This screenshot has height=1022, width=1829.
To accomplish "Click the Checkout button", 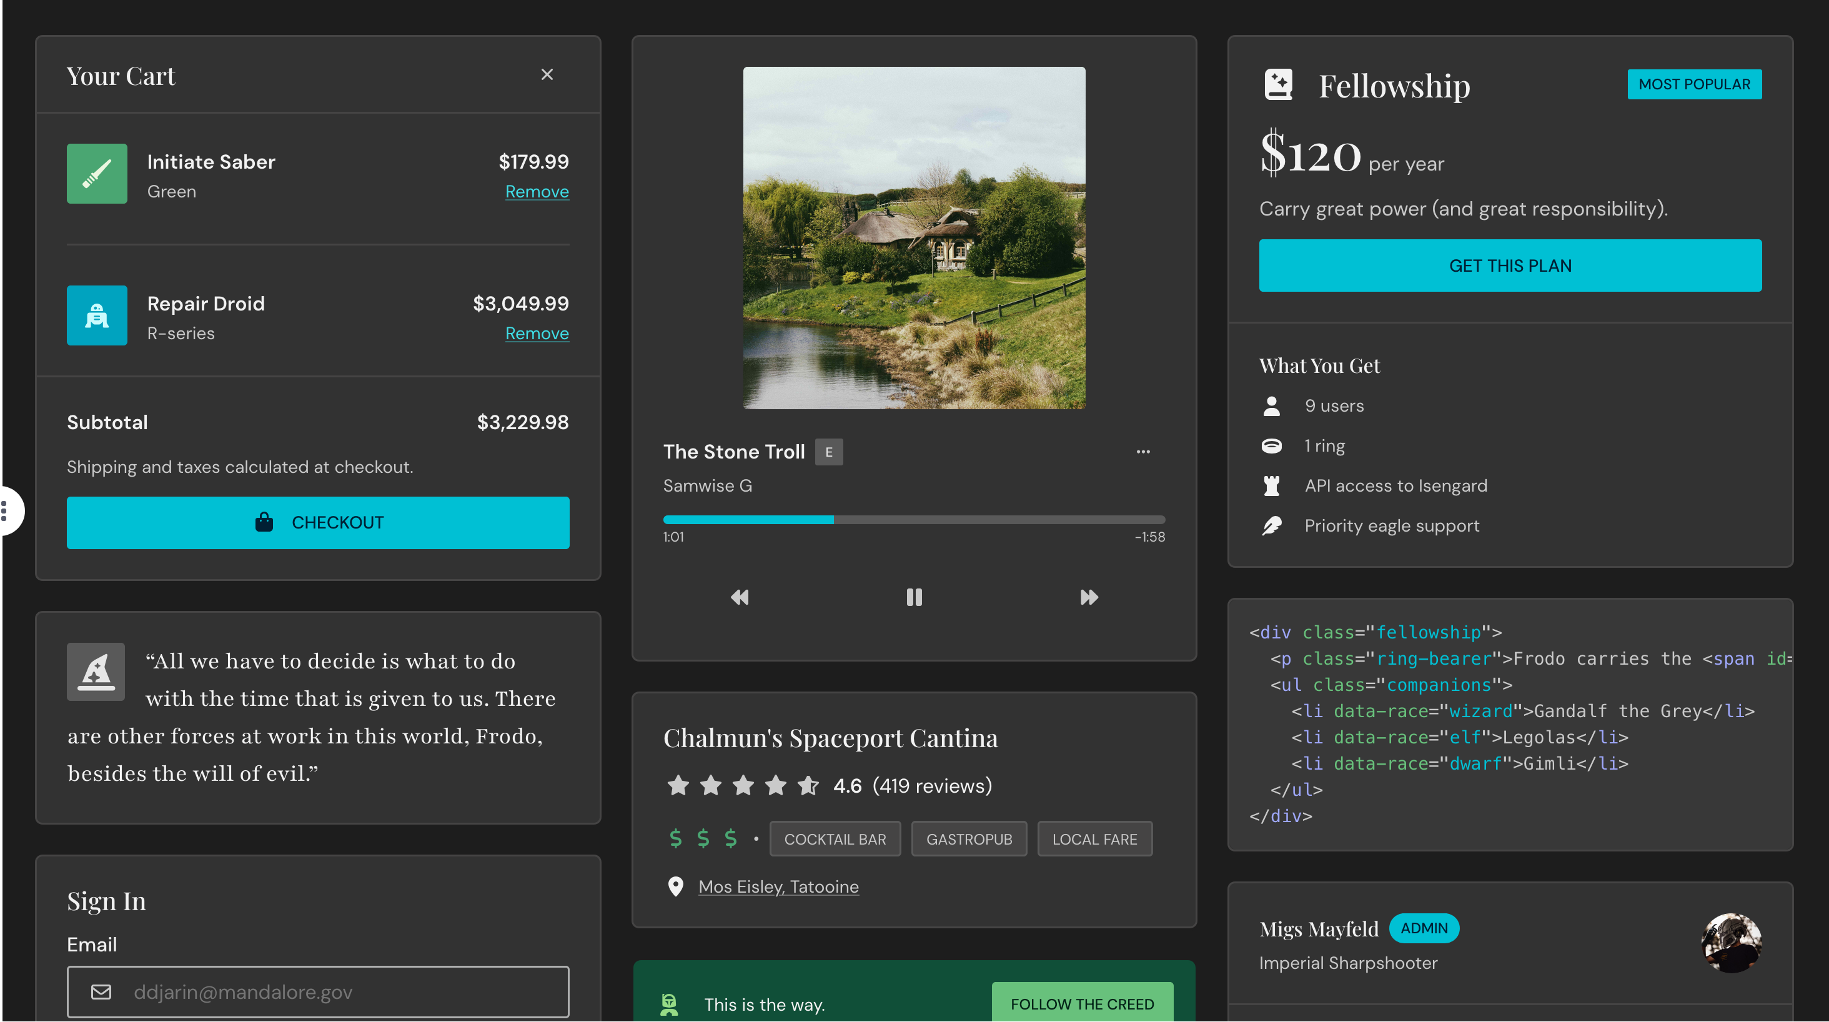I will click(x=318, y=523).
